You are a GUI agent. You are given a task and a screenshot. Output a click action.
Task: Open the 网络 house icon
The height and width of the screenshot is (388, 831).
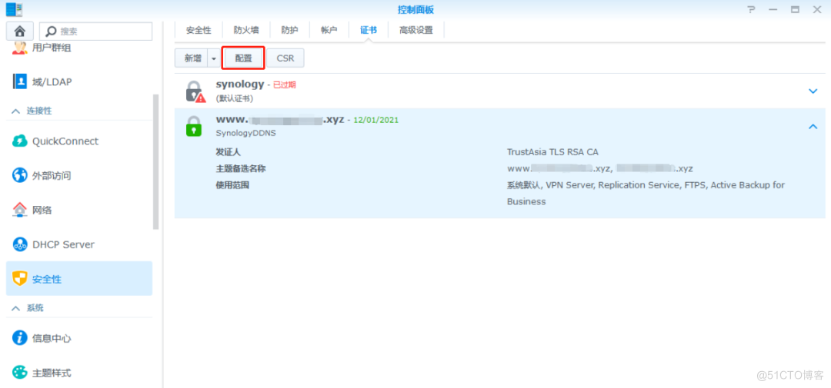pyautogui.click(x=19, y=211)
